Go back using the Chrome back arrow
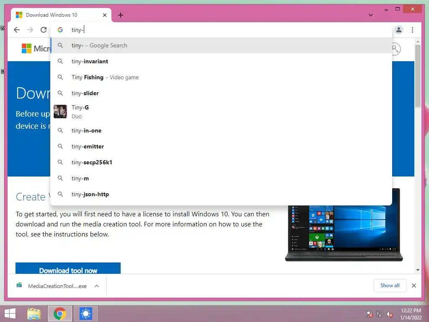This screenshot has width=429, height=322. point(17,30)
